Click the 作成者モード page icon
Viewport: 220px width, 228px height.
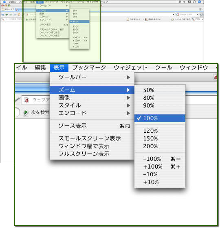128,19
